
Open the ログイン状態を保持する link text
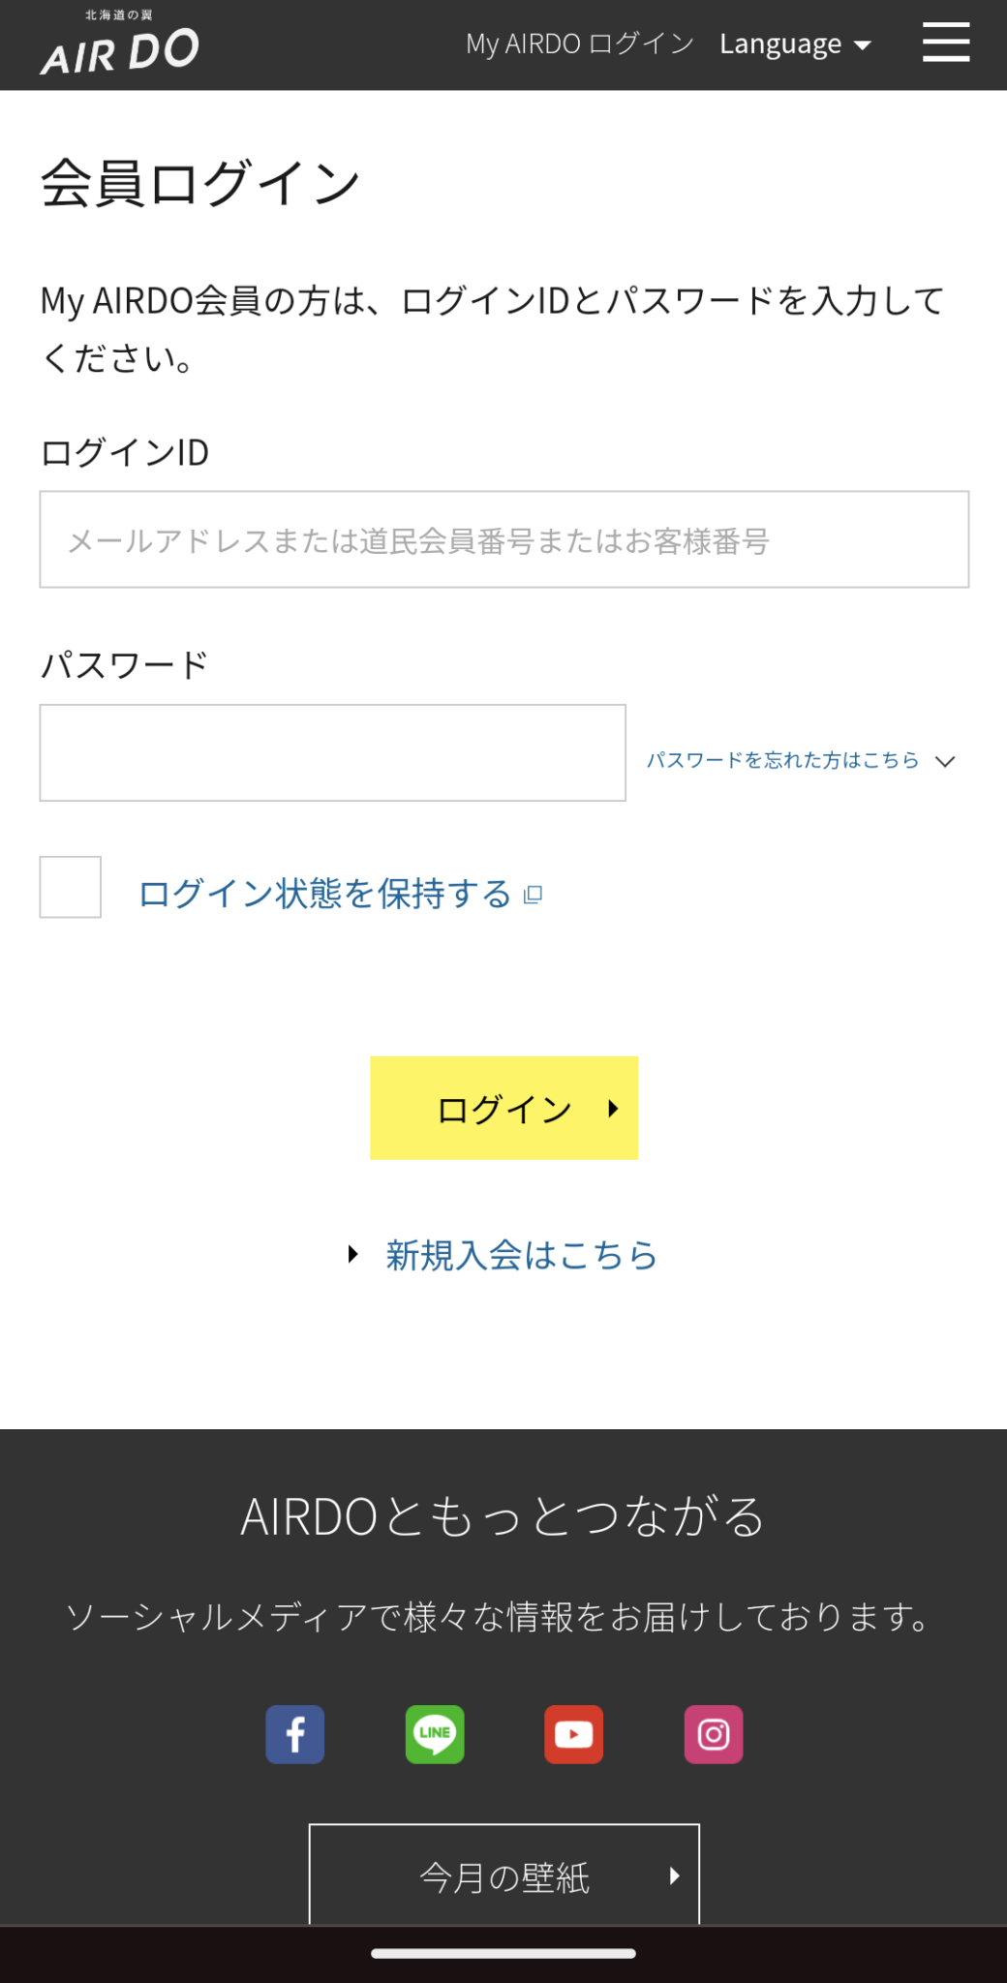(324, 894)
